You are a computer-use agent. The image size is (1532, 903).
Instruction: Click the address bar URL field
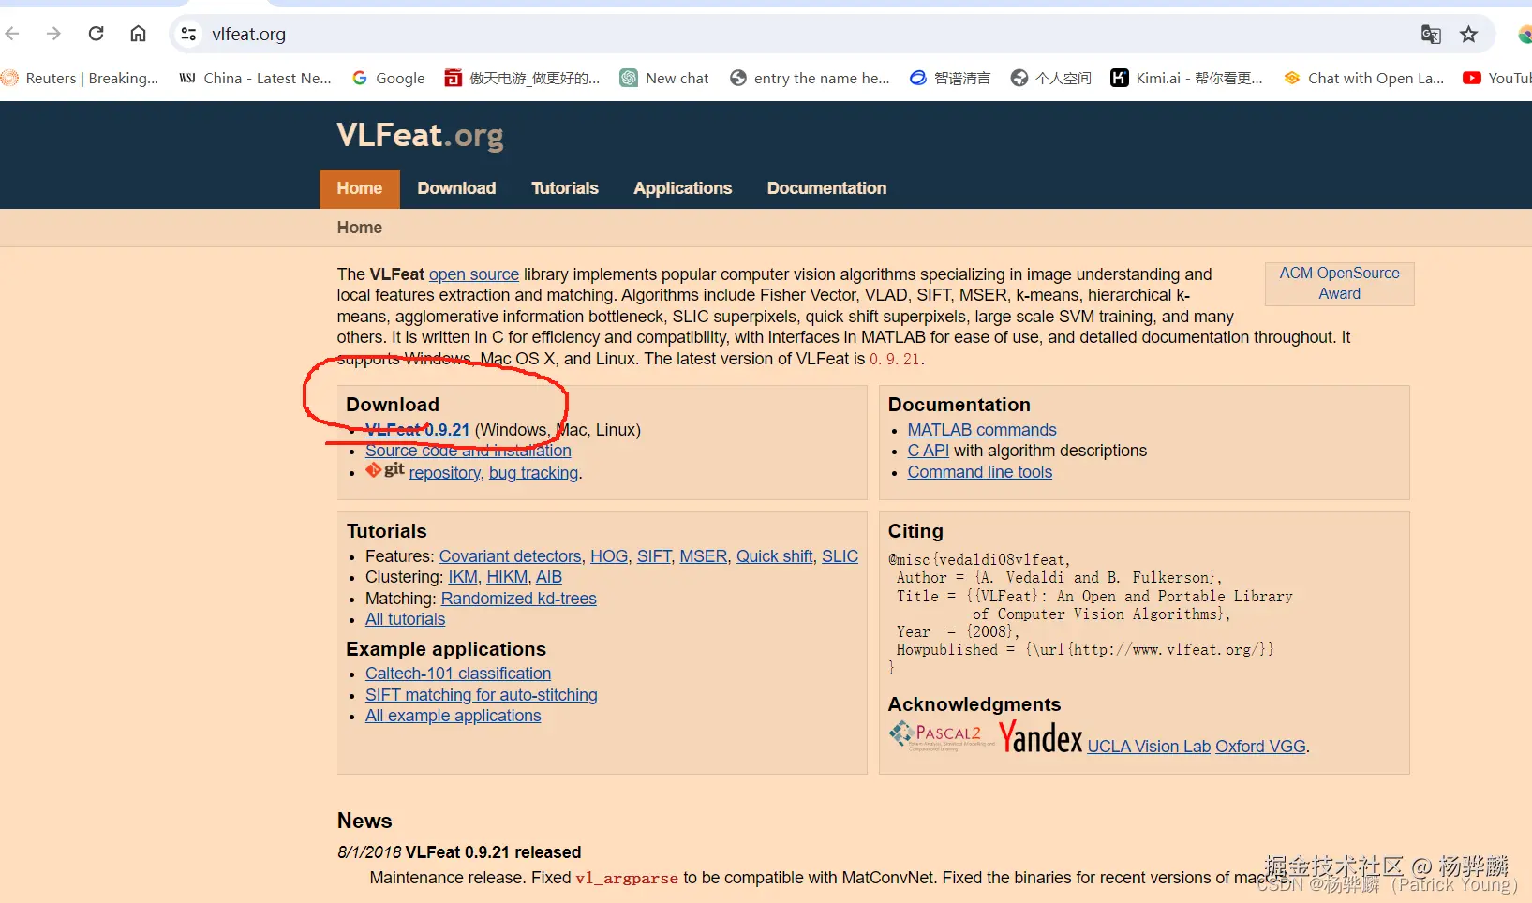(x=806, y=34)
